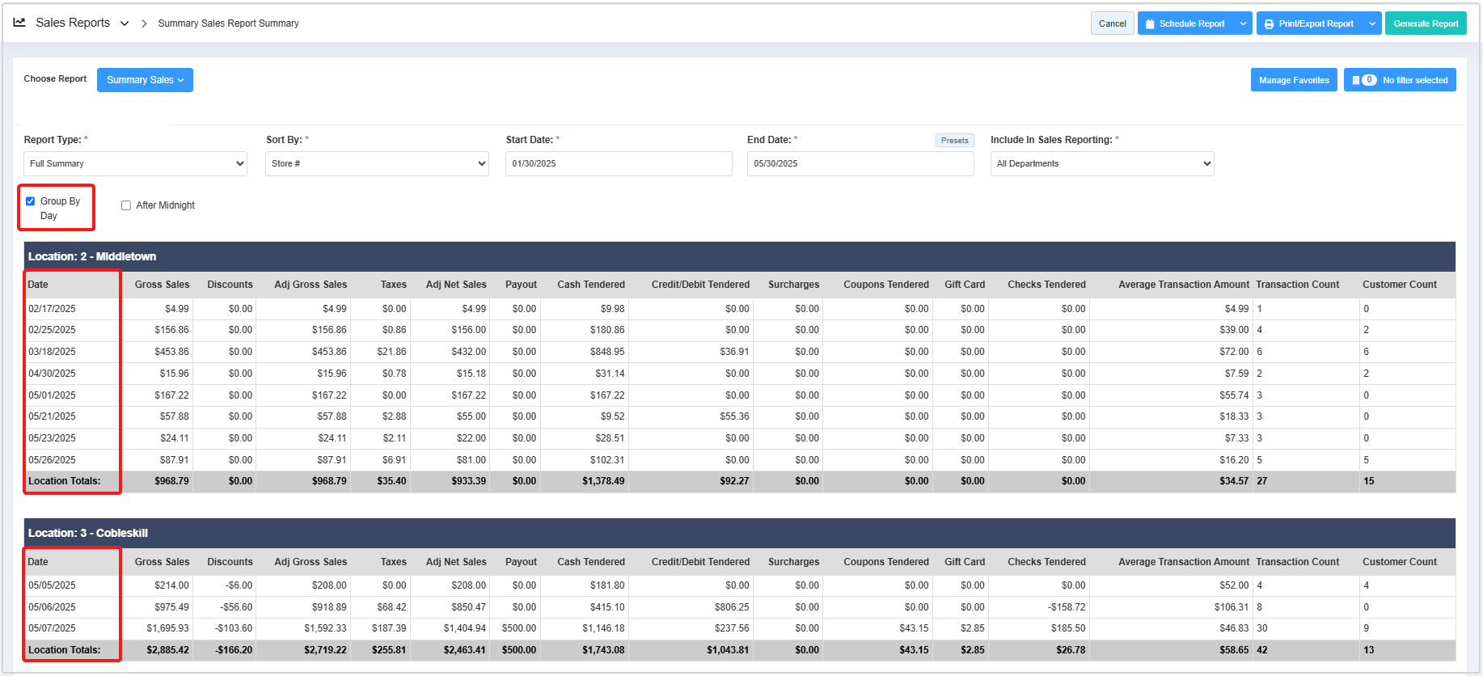
Task: Open the Schedule Report dropdown arrow
Action: point(1243,23)
